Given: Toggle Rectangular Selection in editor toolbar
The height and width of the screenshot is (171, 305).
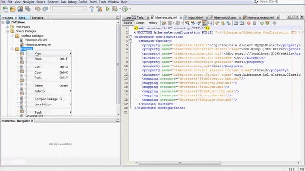Looking at the screenshot, I should (210, 23).
